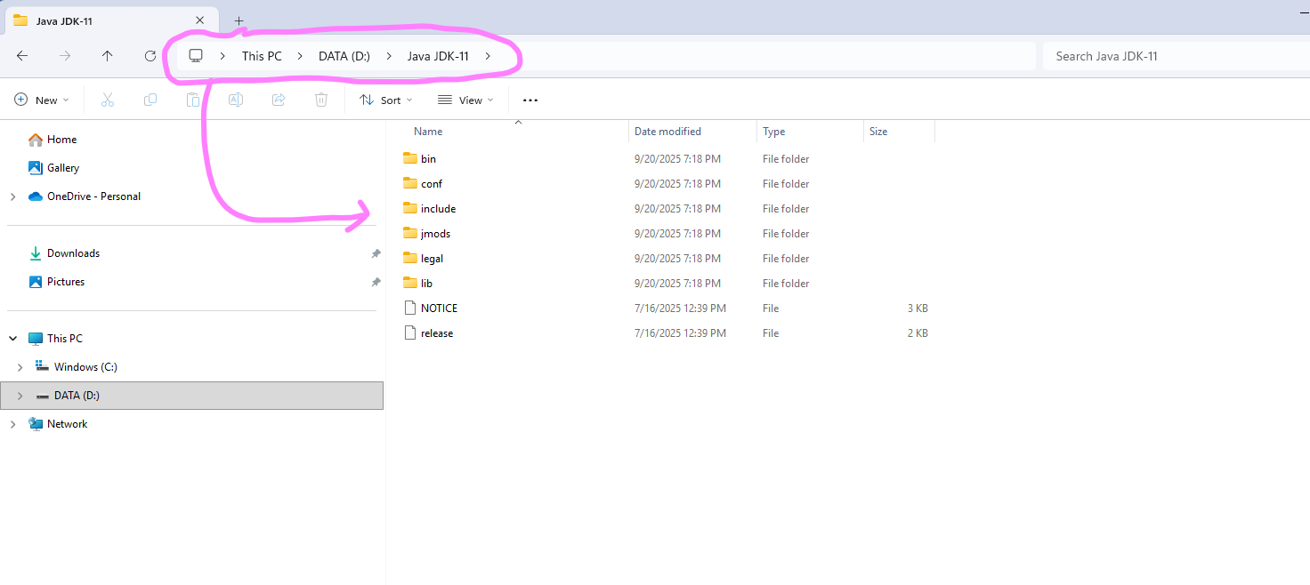Image resolution: width=1310 pixels, height=585 pixels.
Task: Click the PC monitor icon in address bar
Action: (x=196, y=56)
